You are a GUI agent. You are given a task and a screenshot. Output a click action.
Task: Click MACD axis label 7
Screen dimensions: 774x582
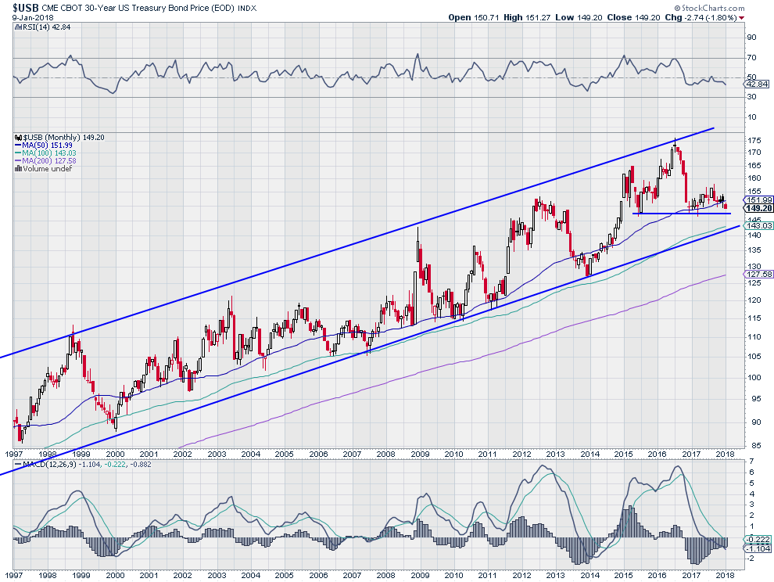(751, 462)
